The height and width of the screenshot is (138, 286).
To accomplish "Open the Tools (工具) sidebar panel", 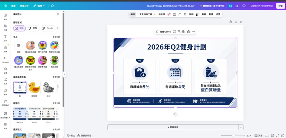I will coord(5,81).
